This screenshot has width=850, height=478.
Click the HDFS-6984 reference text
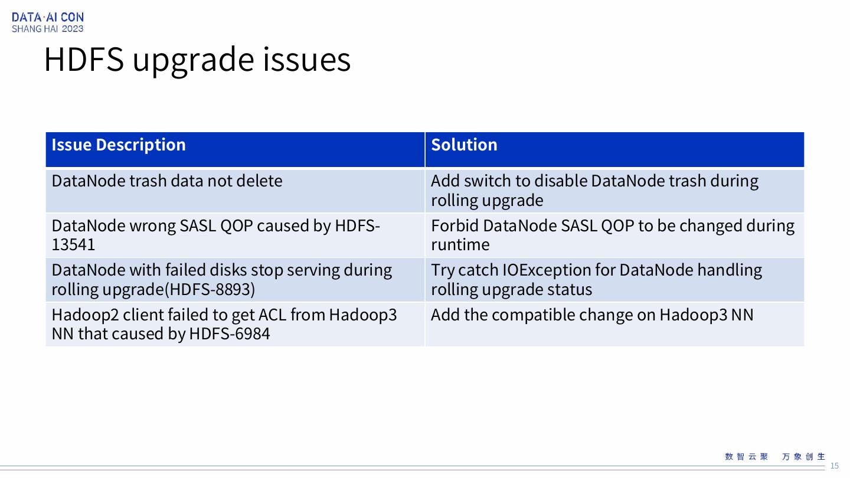click(x=230, y=334)
